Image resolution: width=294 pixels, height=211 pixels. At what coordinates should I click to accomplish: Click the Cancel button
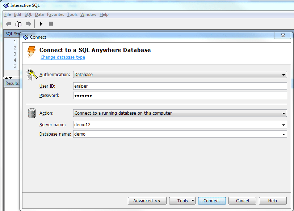pyautogui.click(x=242, y=201)
